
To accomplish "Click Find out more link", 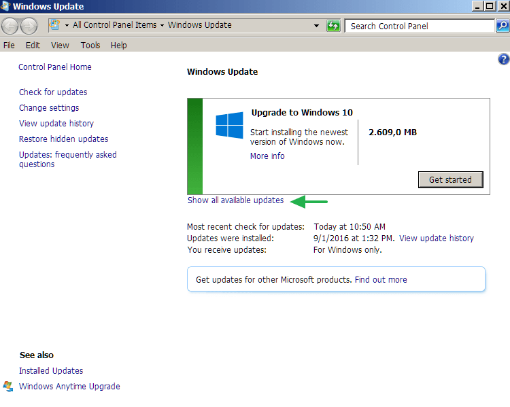I will click(x=381, y=279).
